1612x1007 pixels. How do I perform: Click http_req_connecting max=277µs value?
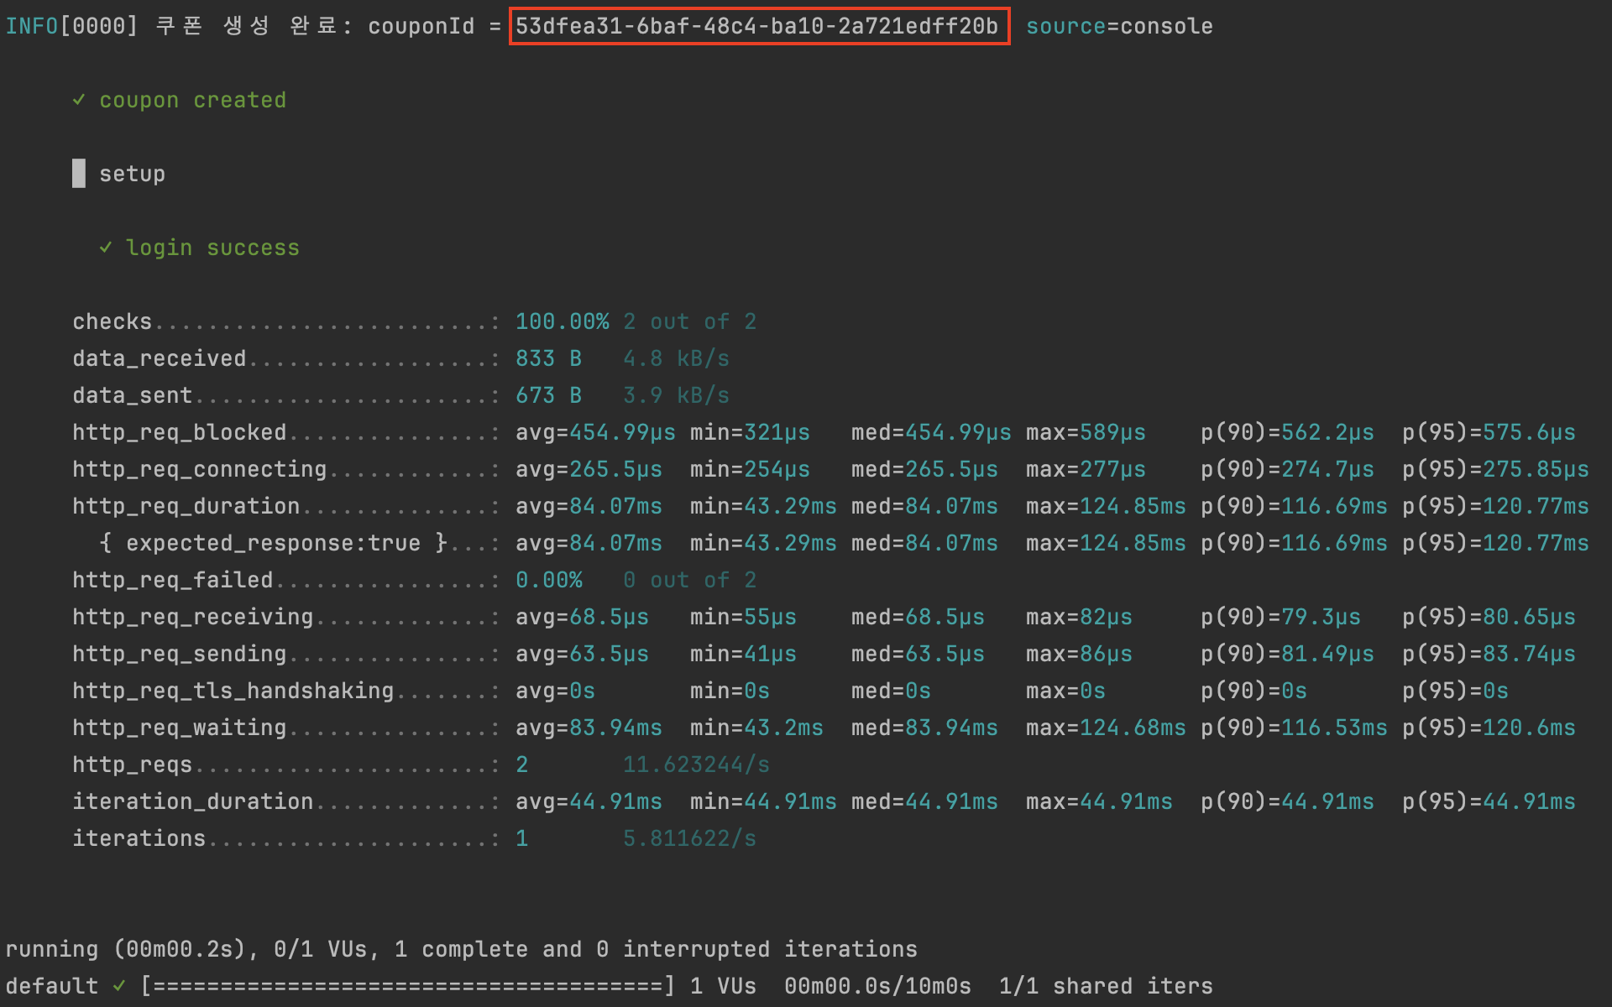1086,469
